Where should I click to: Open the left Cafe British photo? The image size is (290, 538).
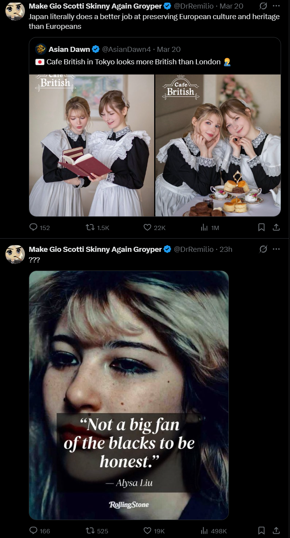point(91,145)
